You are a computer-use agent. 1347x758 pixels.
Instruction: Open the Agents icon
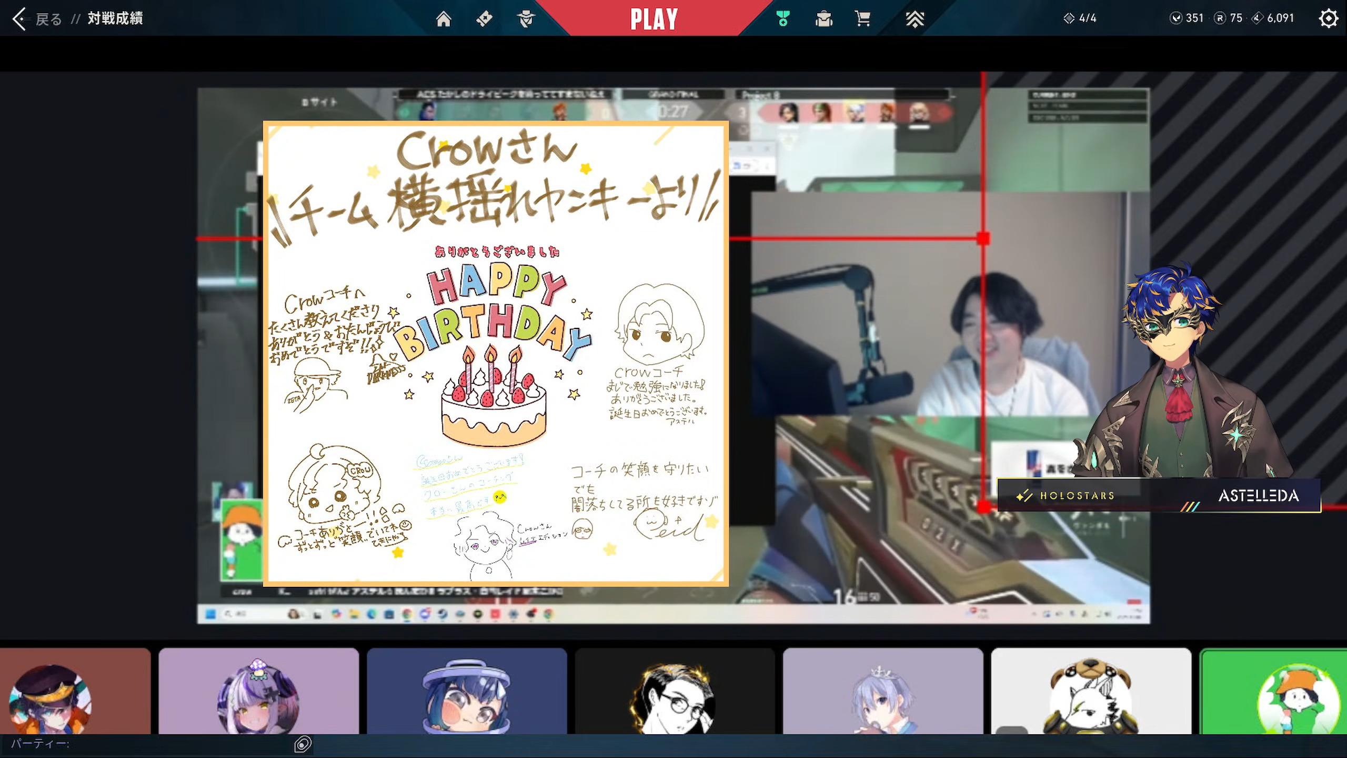click(525, 19)
